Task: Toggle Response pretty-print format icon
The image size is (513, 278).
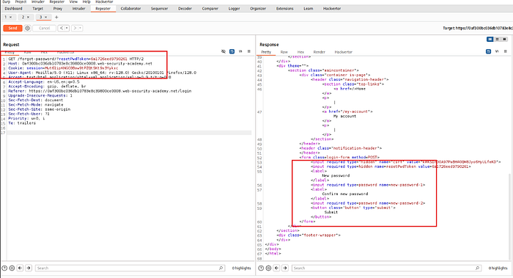Action: (x=489, y=51)
